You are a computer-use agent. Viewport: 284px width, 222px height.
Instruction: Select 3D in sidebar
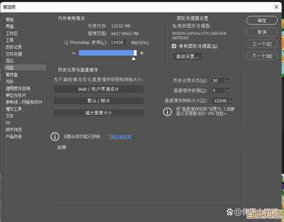[8, 123]
